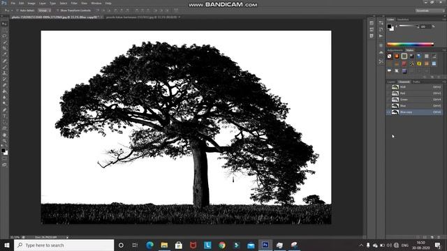Select the Dodge tool
The image size is (447, 251).
coord(4,104)
